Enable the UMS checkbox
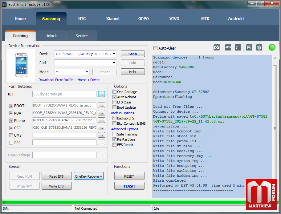The height and width of the screenshot is (214, 281). [11, 135]
